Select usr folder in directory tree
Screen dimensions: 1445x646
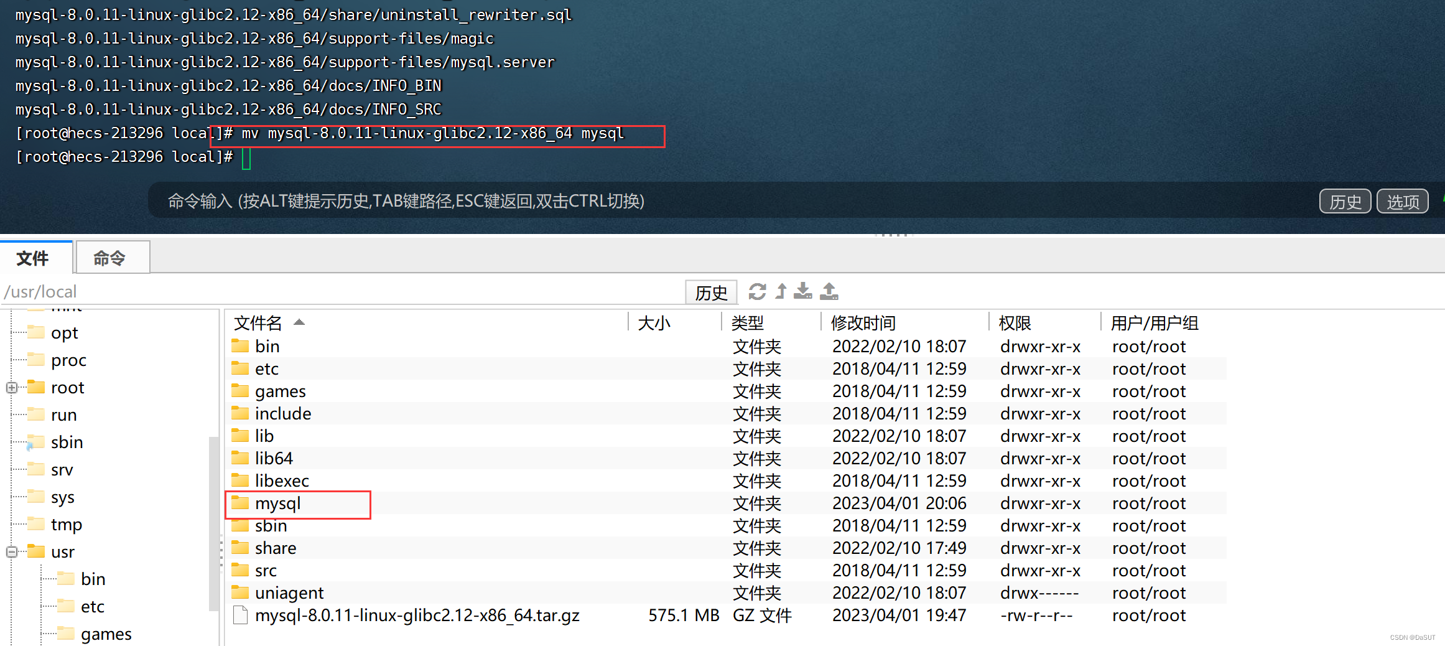pos(62,551)
